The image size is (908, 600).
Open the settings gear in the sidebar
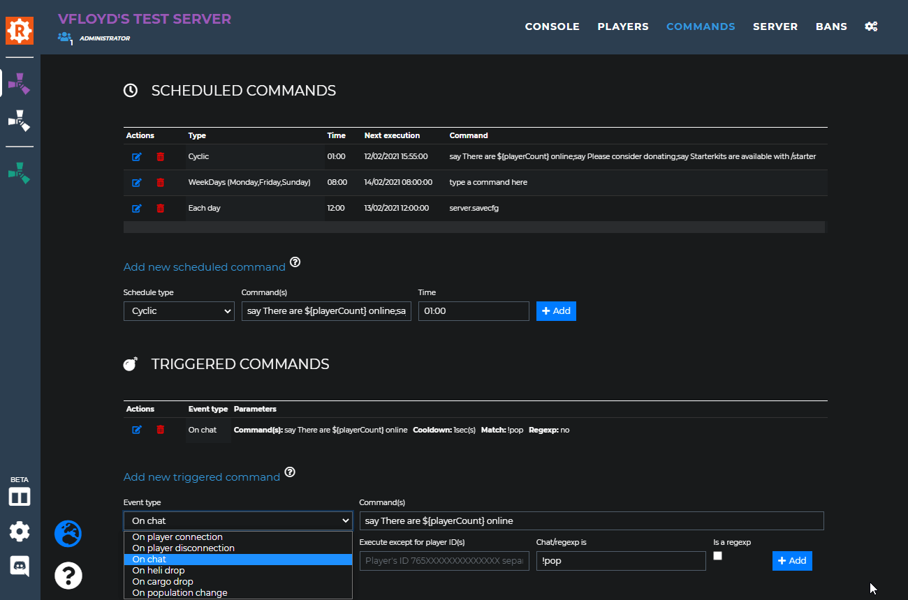[x=19, y=531]
